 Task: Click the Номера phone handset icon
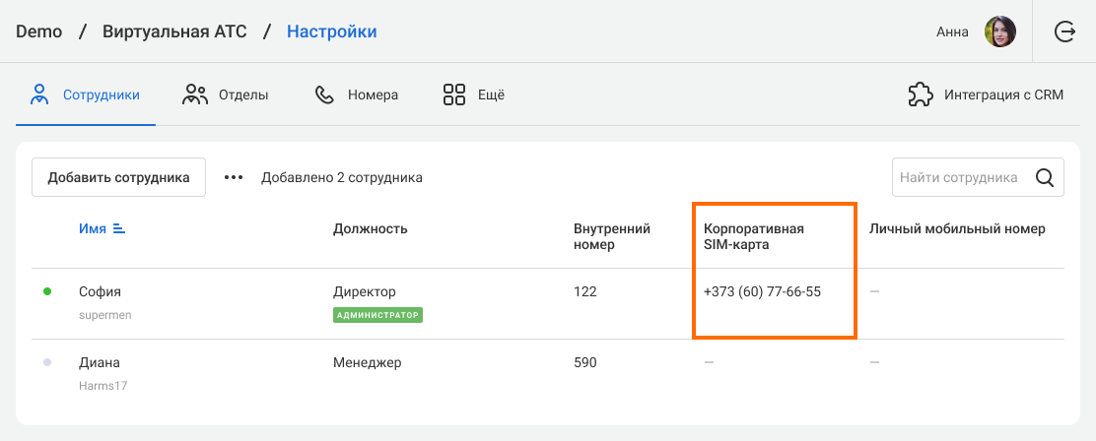point(324,94)
